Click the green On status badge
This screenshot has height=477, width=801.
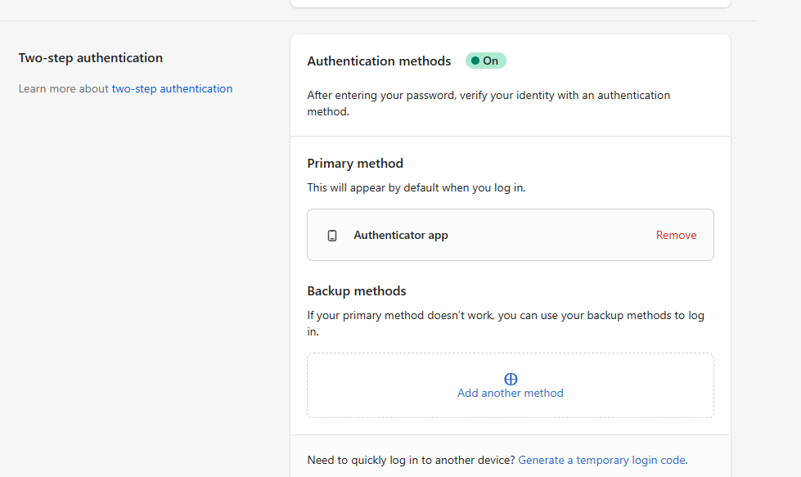486,61
